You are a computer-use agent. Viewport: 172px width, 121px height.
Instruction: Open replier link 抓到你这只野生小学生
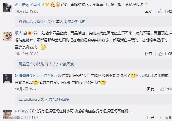pyautogui.click(x=37, y=22)
